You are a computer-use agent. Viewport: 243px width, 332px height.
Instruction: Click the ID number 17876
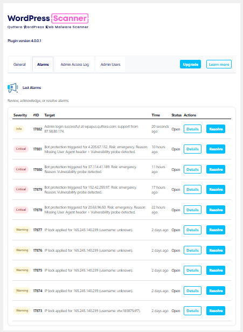point(38,250)
